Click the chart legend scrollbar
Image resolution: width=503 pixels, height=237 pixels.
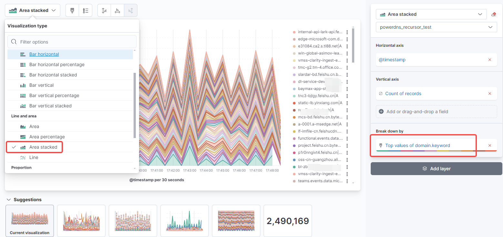(x=353, y=45)
